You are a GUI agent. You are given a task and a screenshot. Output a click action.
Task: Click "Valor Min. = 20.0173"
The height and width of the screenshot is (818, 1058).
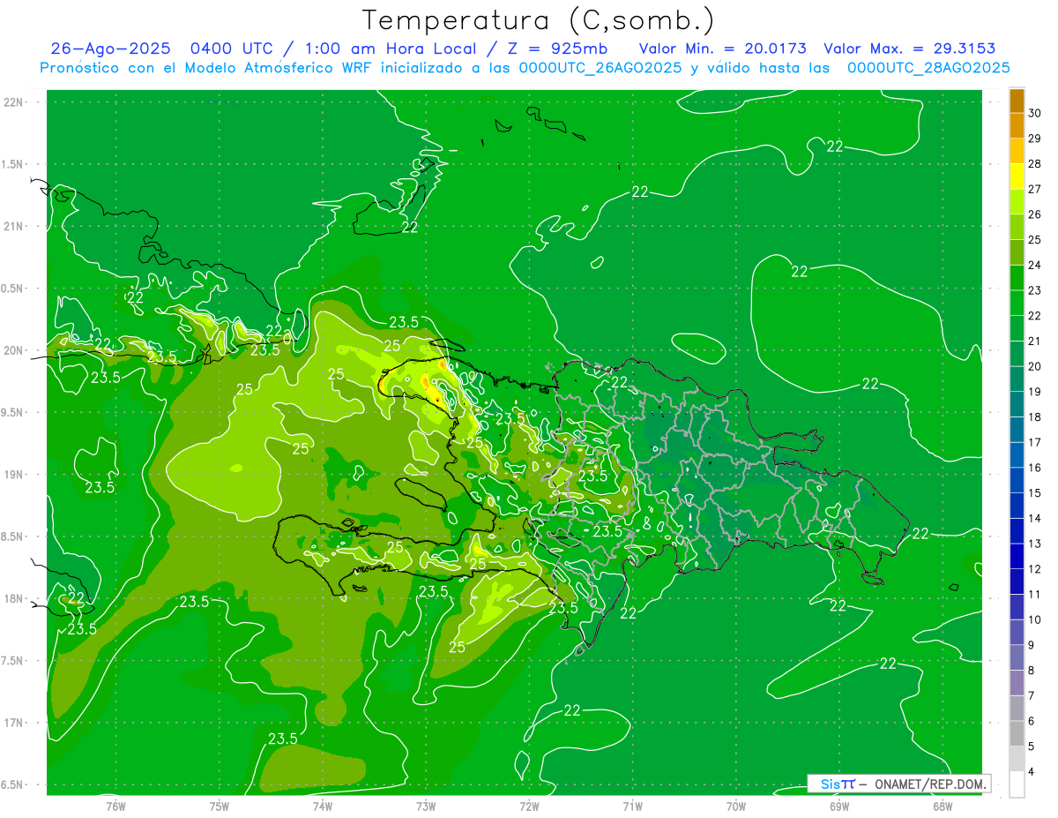723,49
